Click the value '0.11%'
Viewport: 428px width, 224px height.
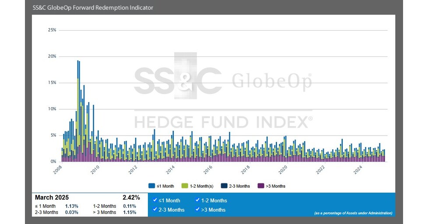(130, 206)
